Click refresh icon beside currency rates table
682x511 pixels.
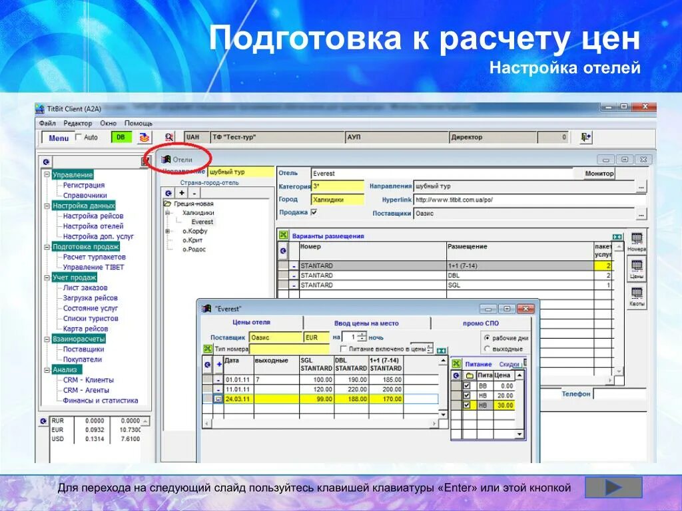click(x=43, y=421)
